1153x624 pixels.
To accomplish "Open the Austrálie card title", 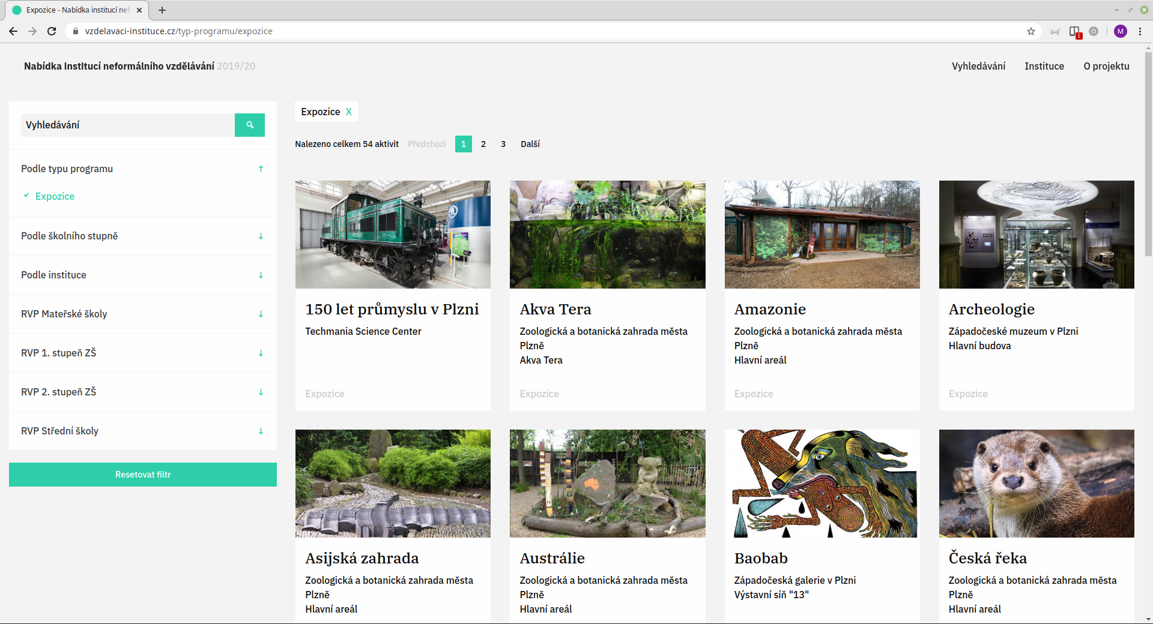I will pos(552,559).
